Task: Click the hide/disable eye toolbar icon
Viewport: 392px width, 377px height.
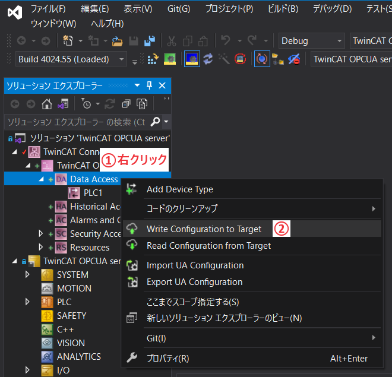Action: tap(294, 59)
